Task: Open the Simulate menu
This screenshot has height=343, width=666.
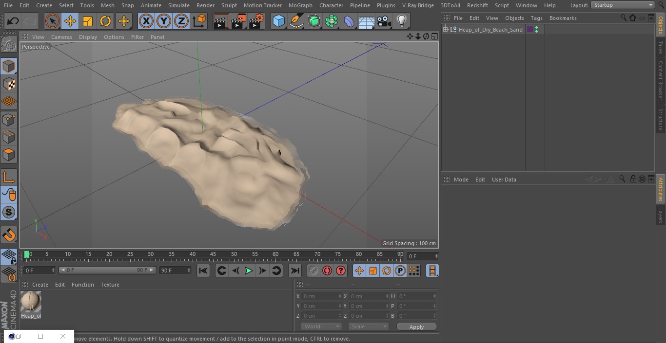Action: coord(179,5)
